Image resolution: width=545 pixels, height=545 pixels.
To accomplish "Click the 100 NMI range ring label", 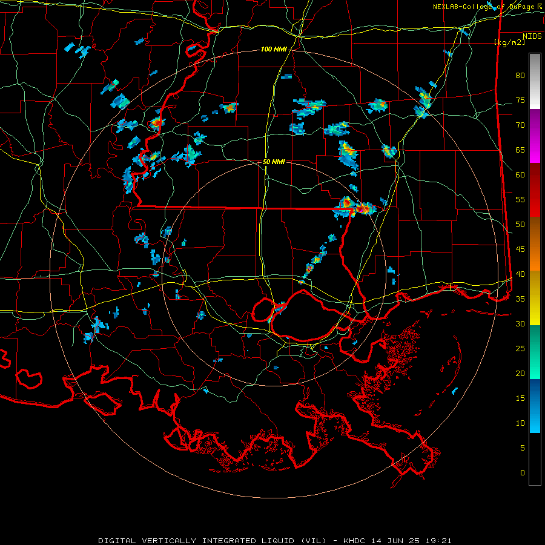I will pos(274,50).
